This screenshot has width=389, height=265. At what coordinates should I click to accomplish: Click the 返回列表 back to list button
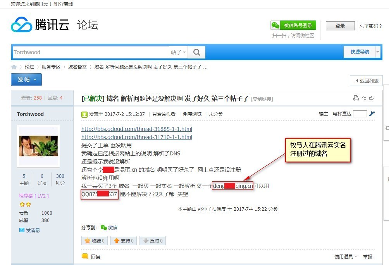click(x=367, y=81)
